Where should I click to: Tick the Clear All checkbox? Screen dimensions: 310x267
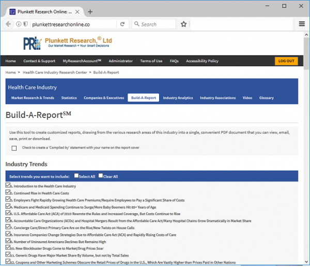101,176
